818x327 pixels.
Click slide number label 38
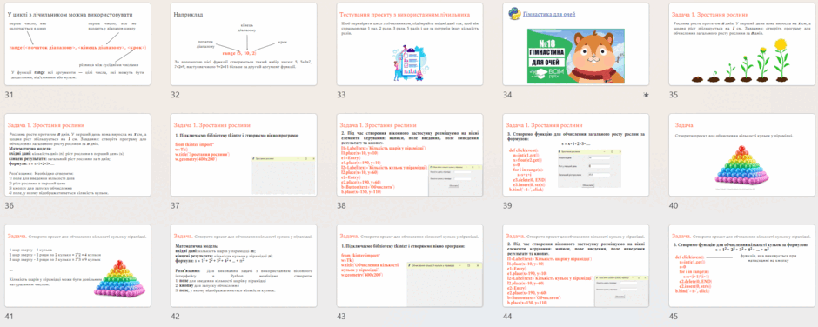[341, 205]
